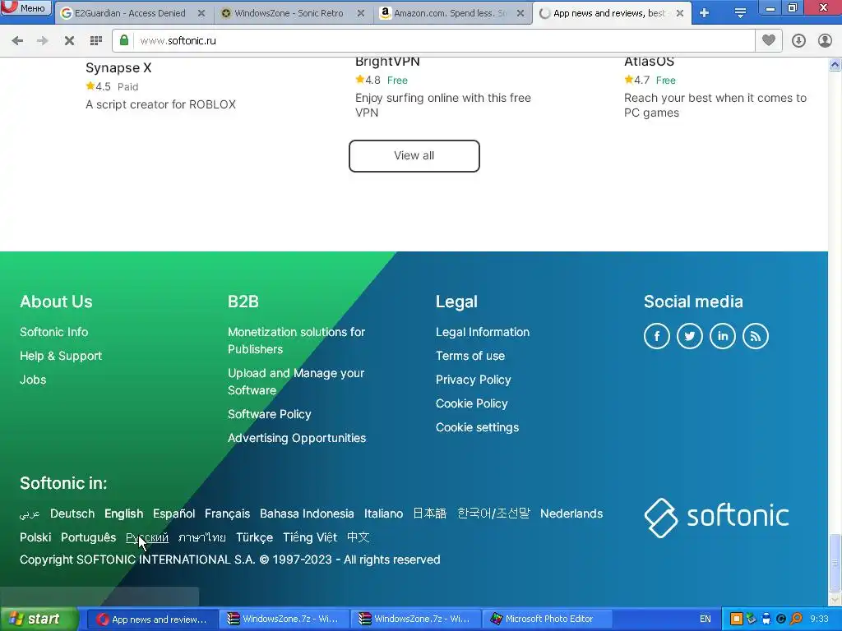This screenshot has width=842, height=631.
Task: Open the Software Policy link
Action: tap(269, 414)
